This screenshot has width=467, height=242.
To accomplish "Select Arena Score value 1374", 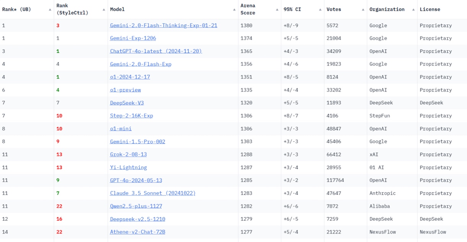I will 246,38.
